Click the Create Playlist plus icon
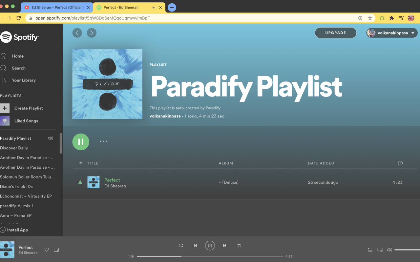 [5, 108]
